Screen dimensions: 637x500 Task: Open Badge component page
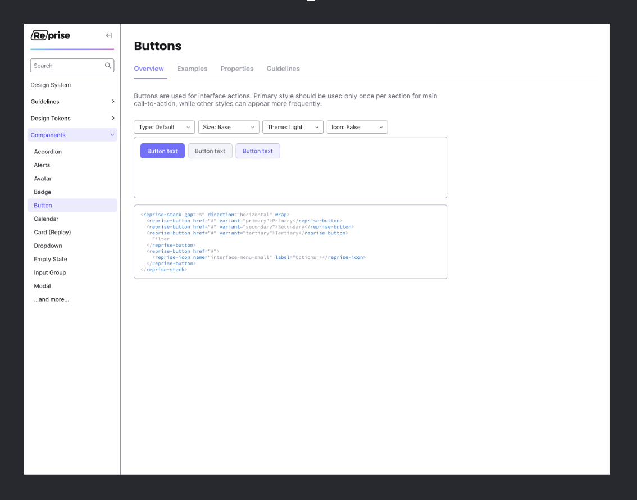(x=43, y=192)
